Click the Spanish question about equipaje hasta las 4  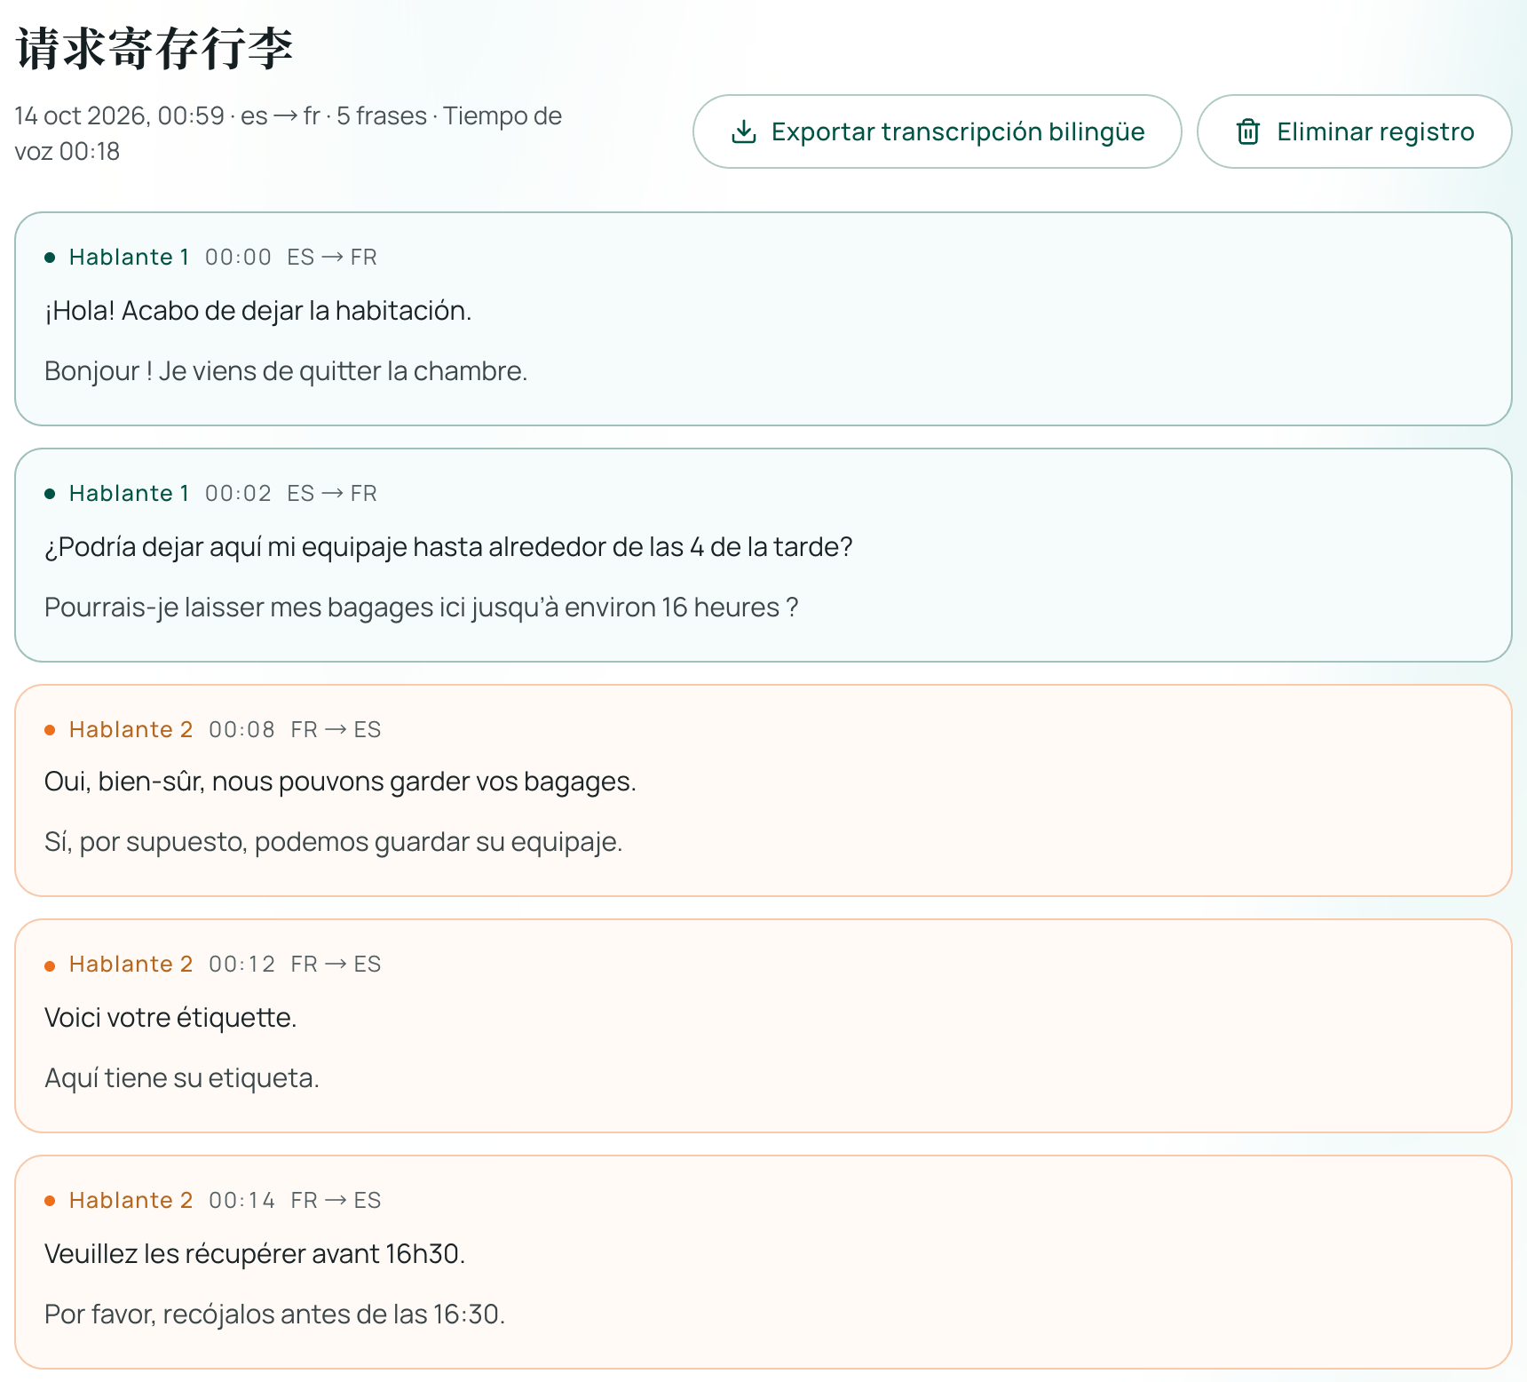[x=448, y=547]
